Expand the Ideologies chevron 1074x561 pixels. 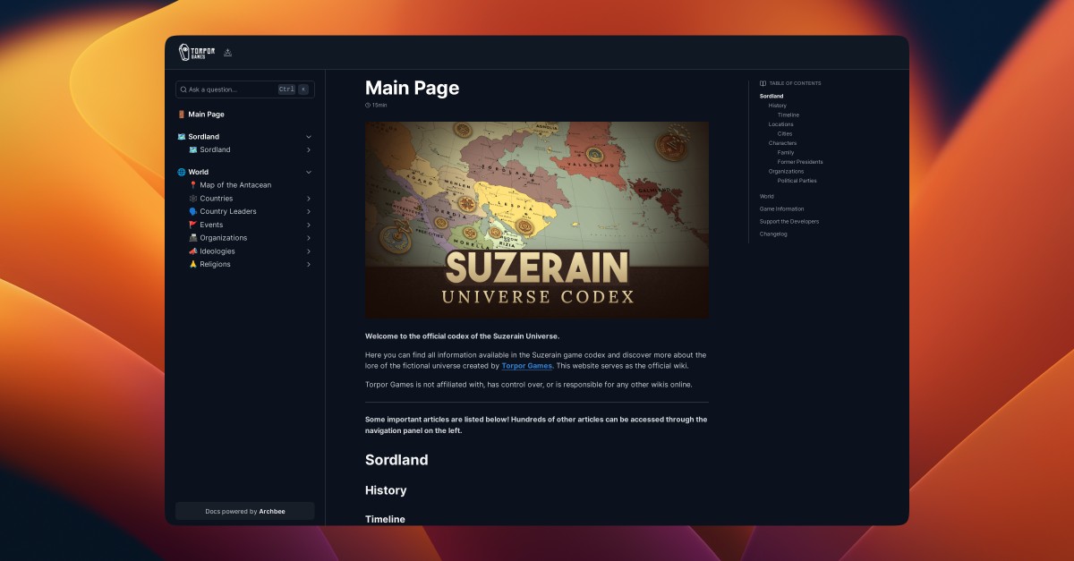[x=309, y=251]
